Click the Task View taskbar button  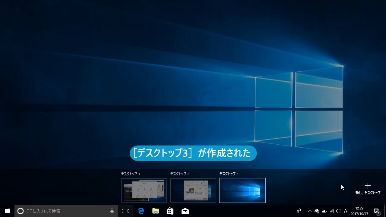click(125, 211)
